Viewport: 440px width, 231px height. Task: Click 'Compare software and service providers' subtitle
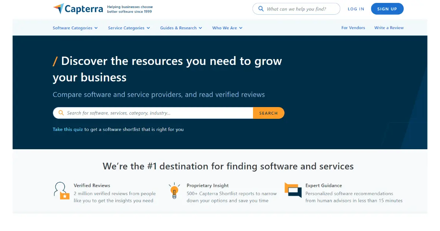click(159, 95)
